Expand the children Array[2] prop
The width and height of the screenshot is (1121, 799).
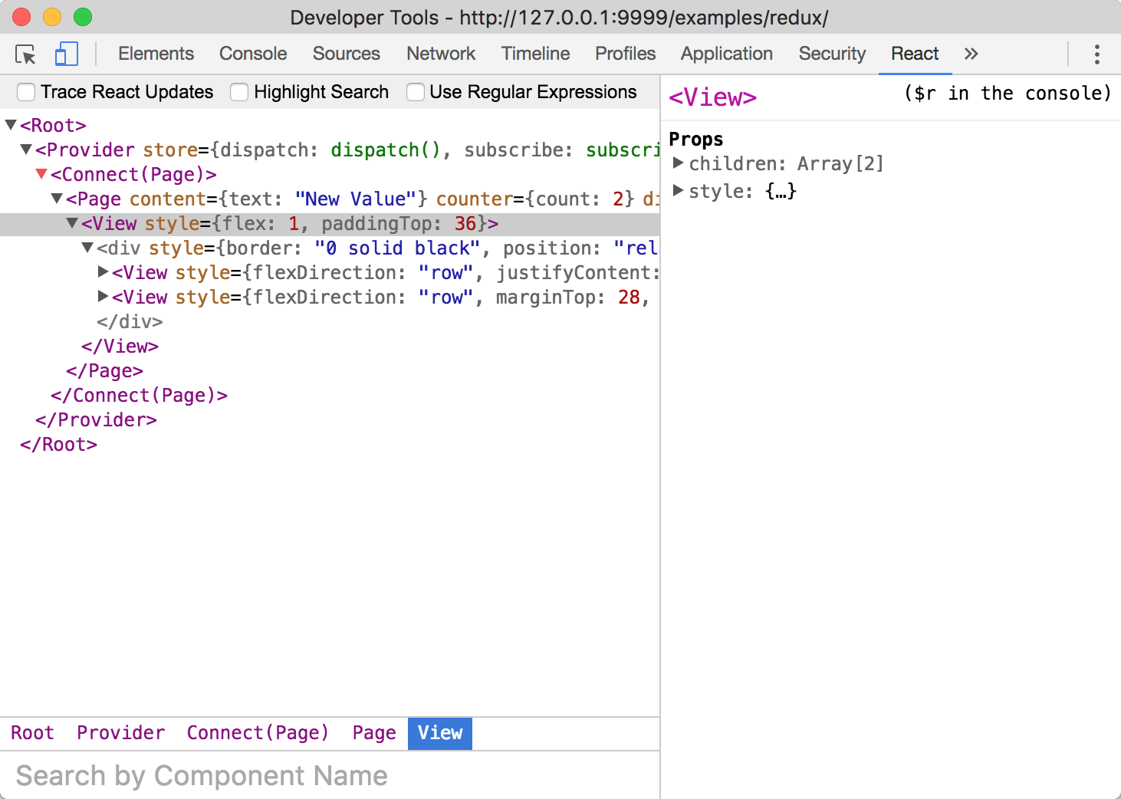click(678, 163)
